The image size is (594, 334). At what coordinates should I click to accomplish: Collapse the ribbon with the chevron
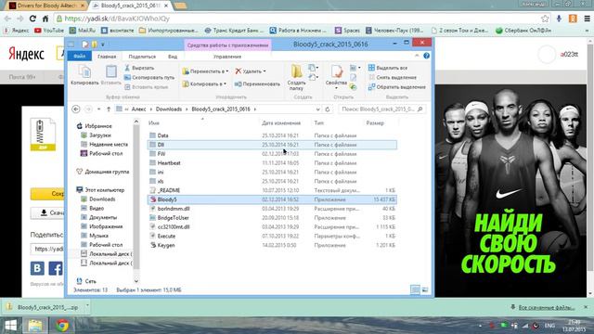coord(417,56)
